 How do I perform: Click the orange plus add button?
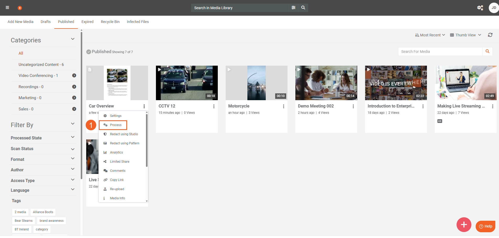tap(464, 224)
